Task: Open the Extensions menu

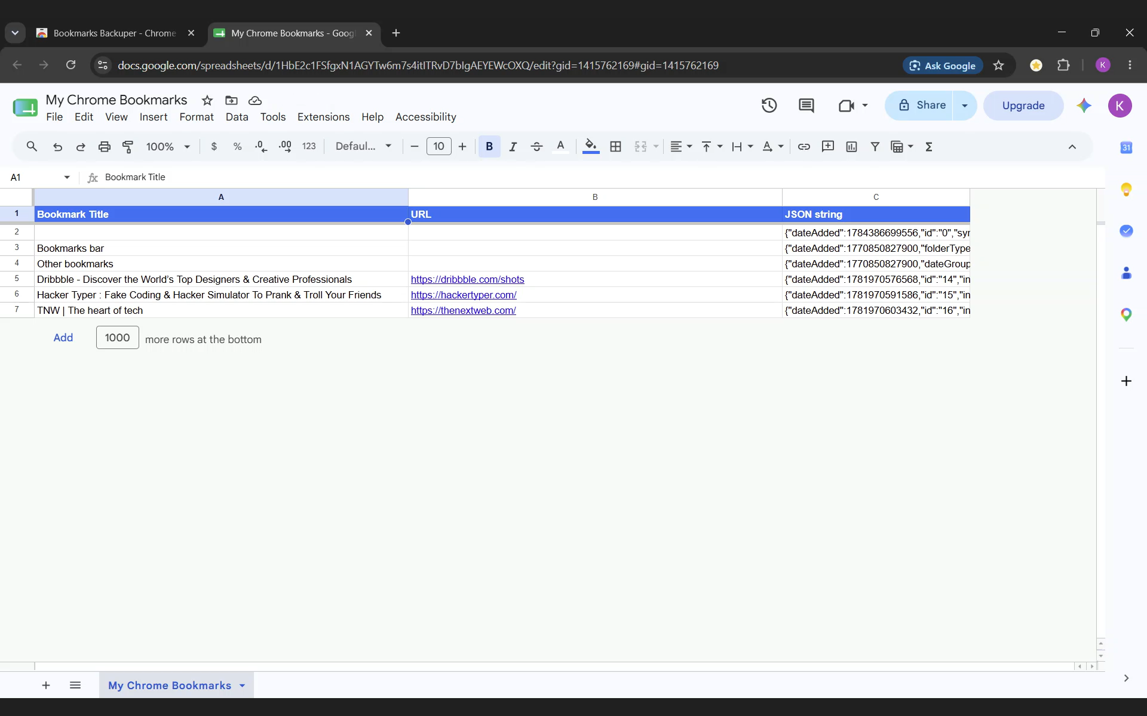Action: (x=323, y=117)
